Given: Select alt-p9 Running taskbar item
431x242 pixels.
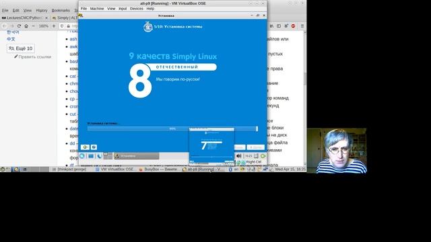Looking at the screenshot, I should click(x=203, y=169).
